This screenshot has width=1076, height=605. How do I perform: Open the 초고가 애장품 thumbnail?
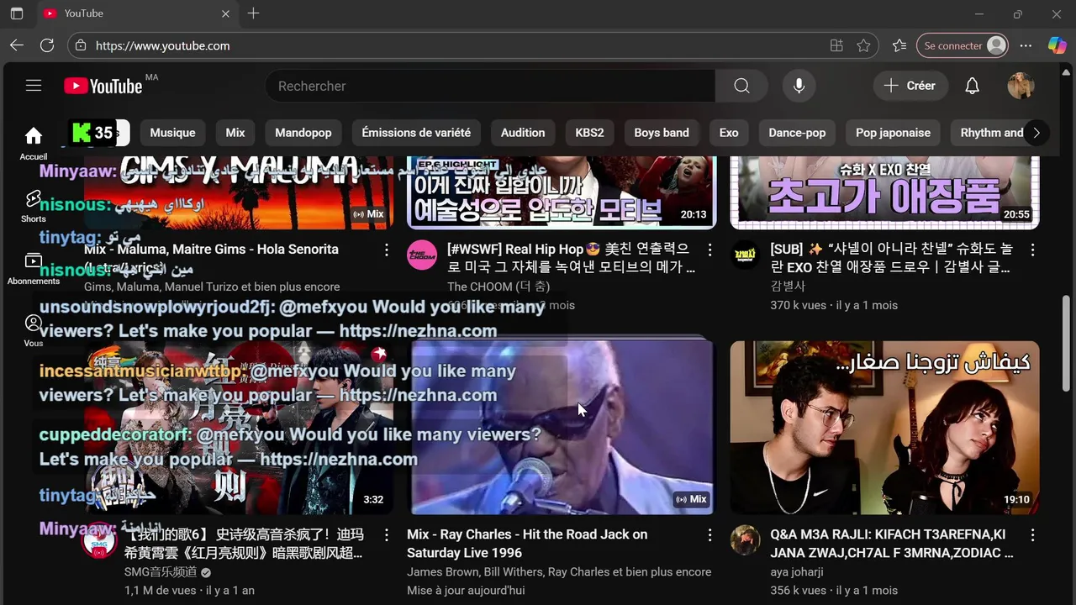click(884, 192)
